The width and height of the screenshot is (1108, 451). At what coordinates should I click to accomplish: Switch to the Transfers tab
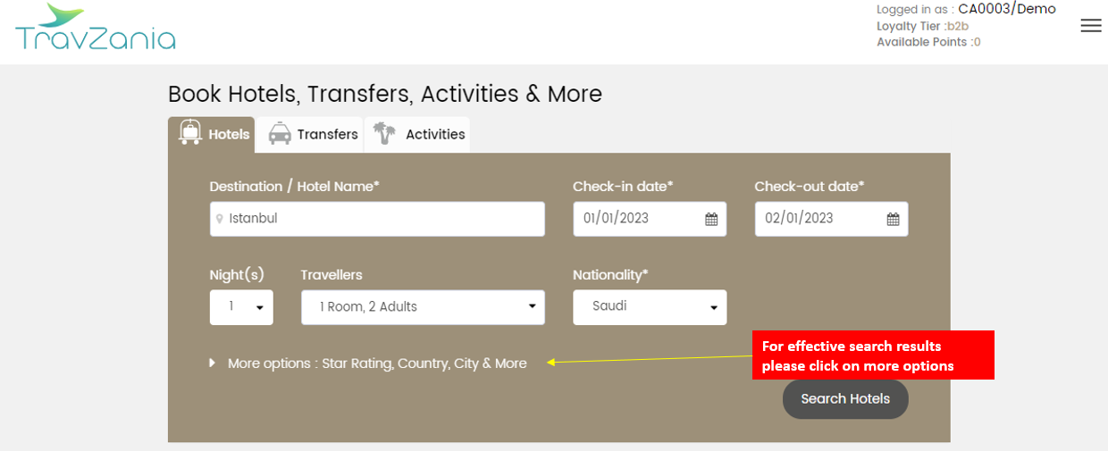pyautogui.click(x=327, y=135)
